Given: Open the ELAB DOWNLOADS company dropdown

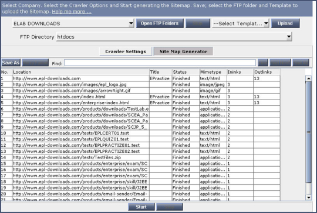Looking at the screenshot, I should [73, 23].
